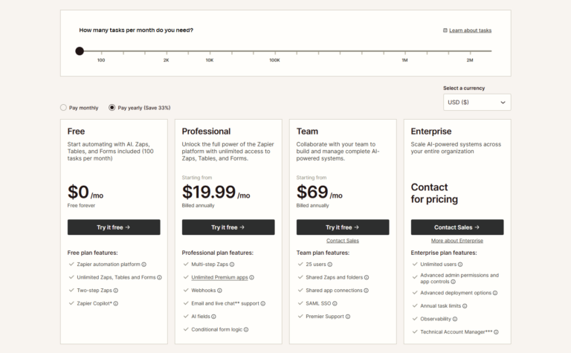Click the $19.99 Professional price
571x353 pixels.
[x=209, y=192]
